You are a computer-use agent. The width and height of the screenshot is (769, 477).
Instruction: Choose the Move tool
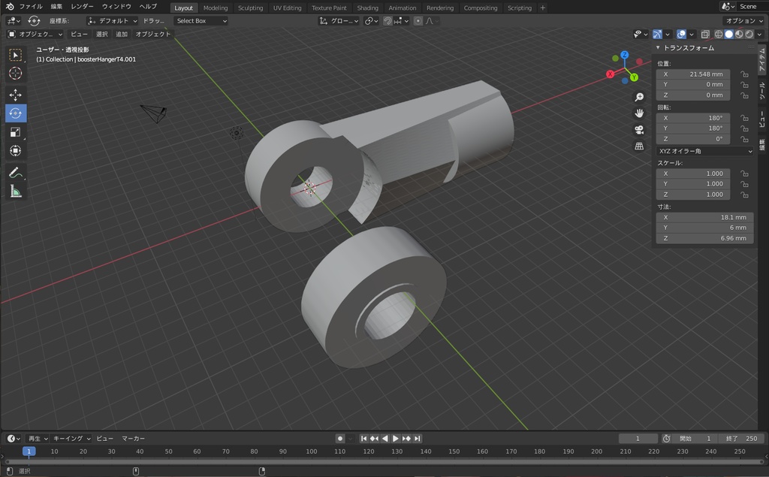15,95
